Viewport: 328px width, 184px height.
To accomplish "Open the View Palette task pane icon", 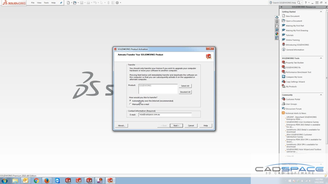I will (x=277, y=30).
